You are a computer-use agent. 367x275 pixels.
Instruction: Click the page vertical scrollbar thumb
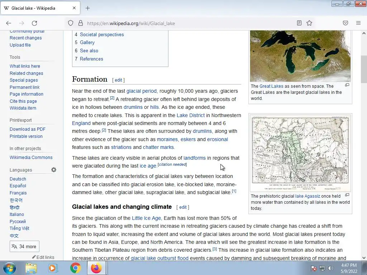pos(364,69)
